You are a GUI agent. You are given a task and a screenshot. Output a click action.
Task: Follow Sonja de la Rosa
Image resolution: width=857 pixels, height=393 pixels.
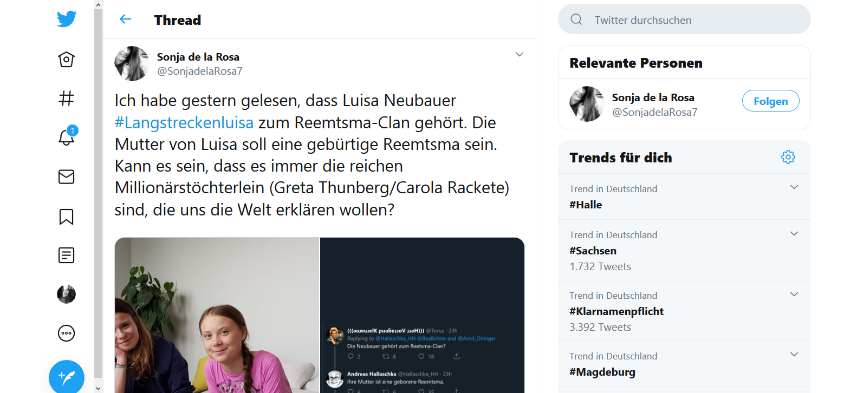coord(770,101)
